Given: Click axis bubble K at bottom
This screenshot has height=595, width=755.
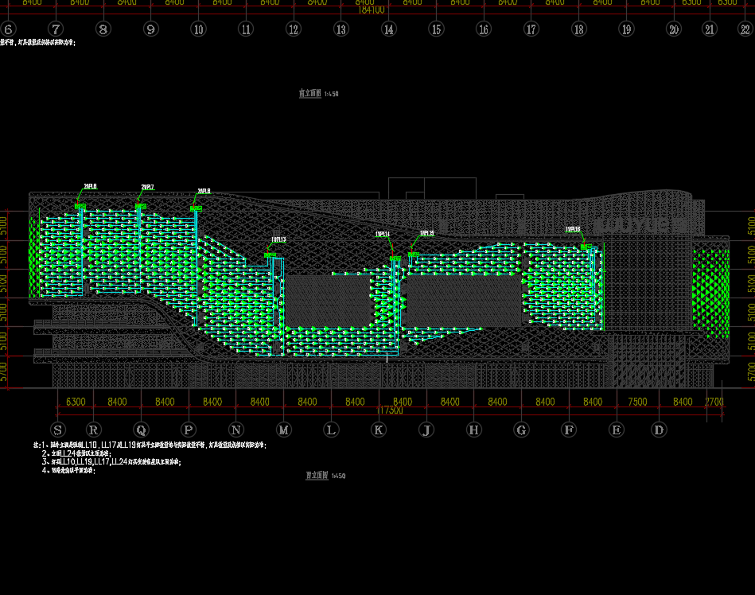Looking at the screenshot, I should point(379,430).
